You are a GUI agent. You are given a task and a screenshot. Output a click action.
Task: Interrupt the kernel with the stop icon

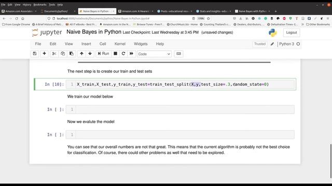pyautogui.click(x=115, y=54)
